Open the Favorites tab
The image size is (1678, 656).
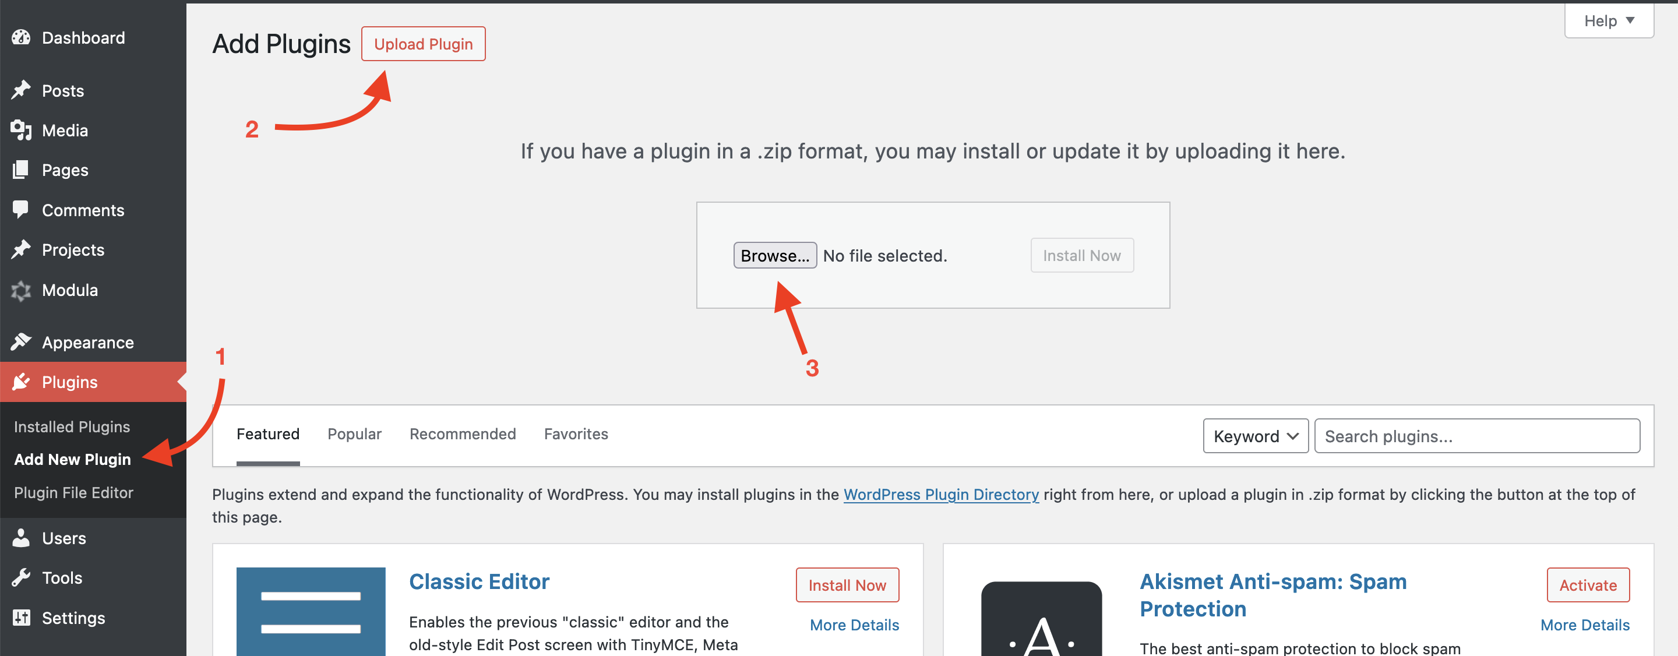click(576, 434)
